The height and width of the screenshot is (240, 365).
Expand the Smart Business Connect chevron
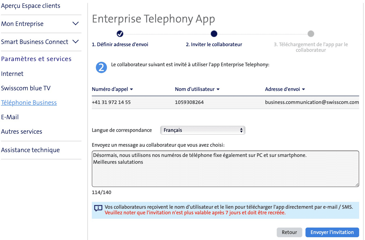[76, 42]
